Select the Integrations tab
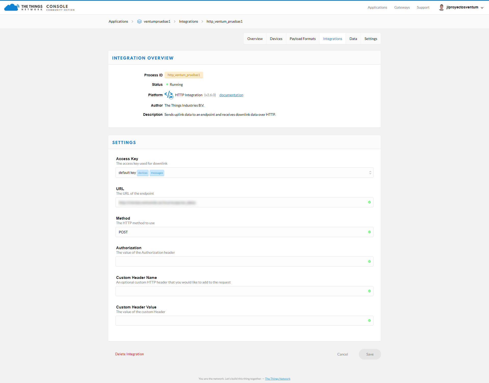Image resolution: width=489 pixels, height=383 pixels. coord(332,39)
